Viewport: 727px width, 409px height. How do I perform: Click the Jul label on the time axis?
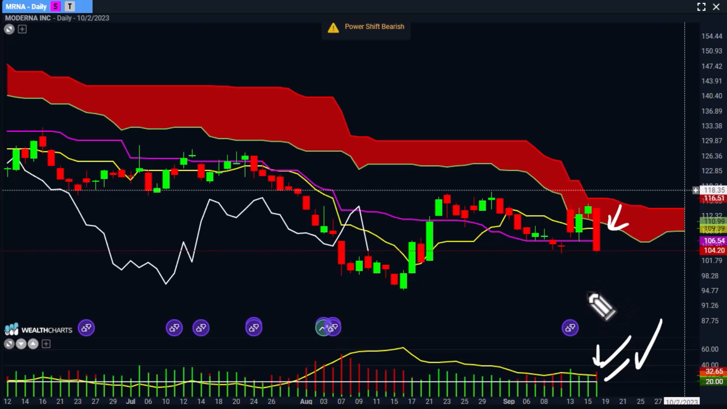pos(131,401)
